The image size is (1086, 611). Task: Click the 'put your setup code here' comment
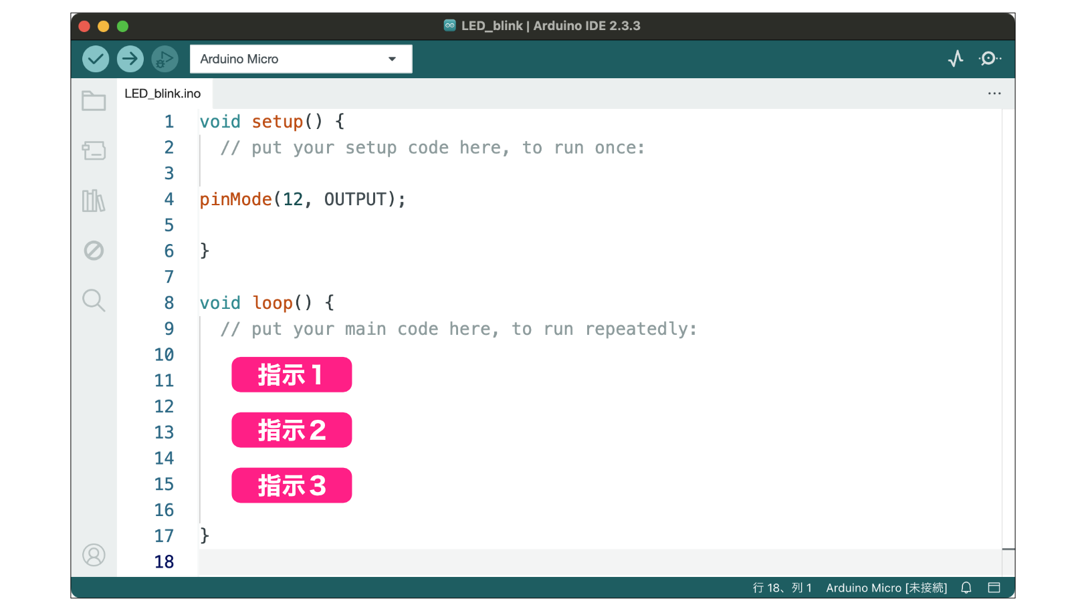tap(433, 148)
